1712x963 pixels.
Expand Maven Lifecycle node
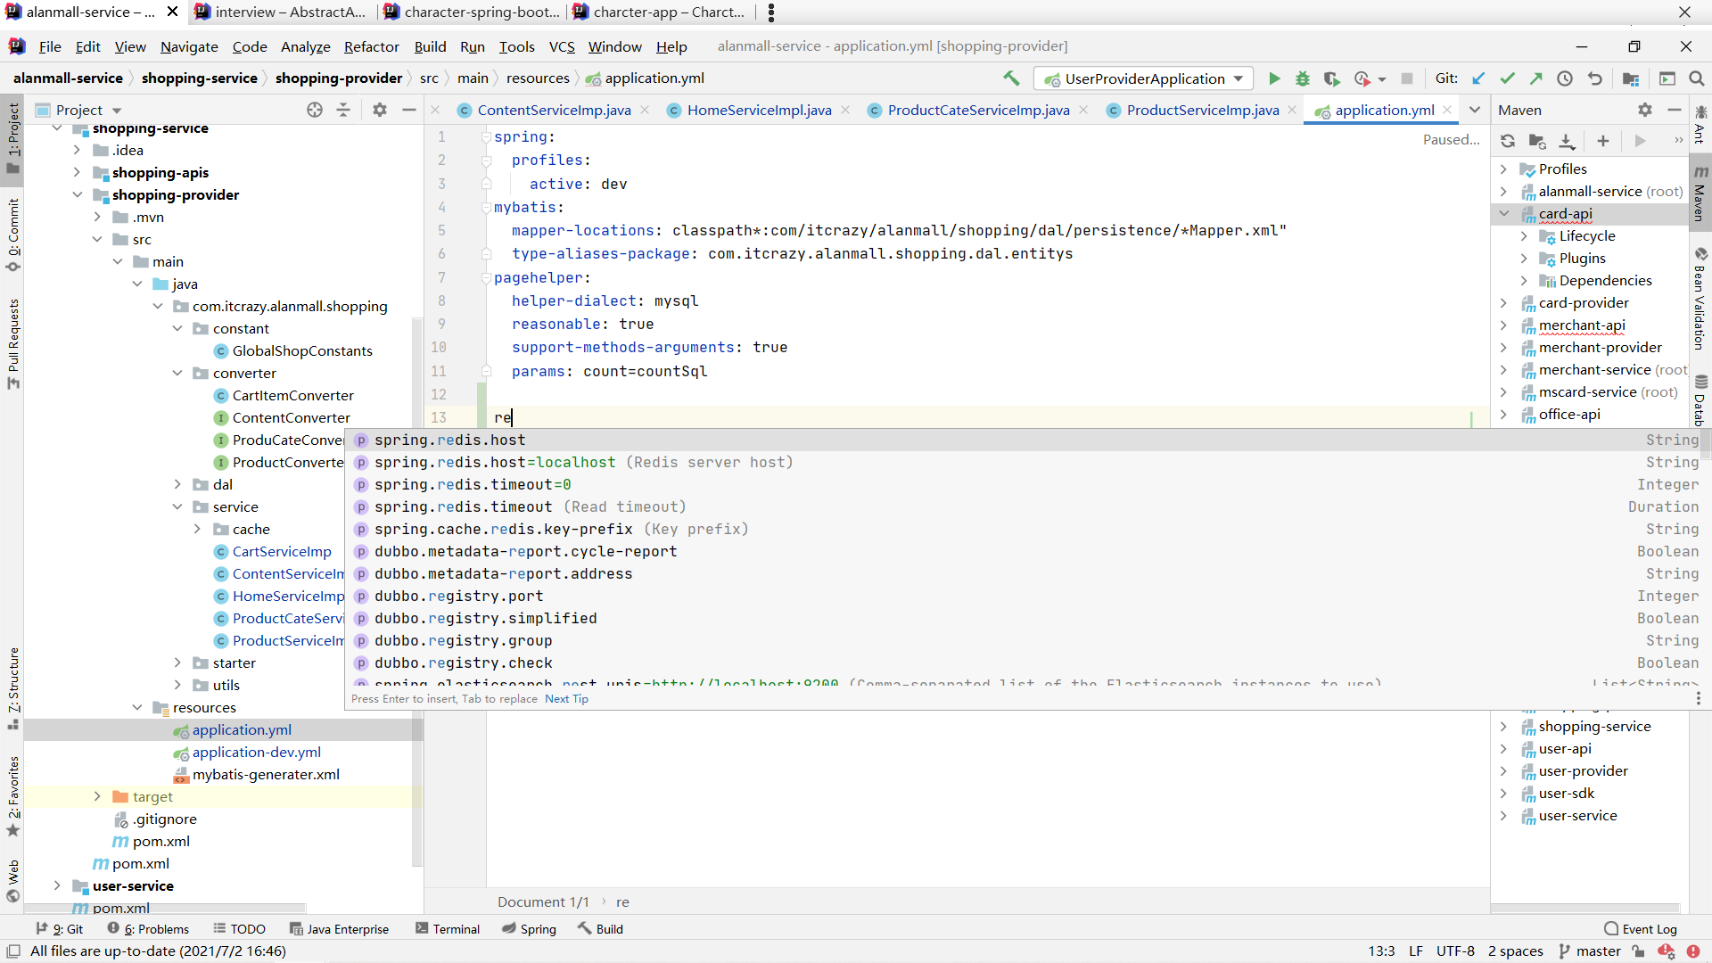[1524, 235]
